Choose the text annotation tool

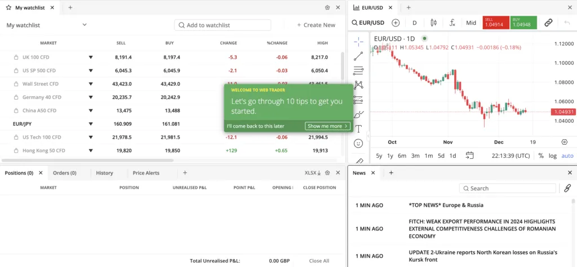pyautogui.click(x=358, y=129)
